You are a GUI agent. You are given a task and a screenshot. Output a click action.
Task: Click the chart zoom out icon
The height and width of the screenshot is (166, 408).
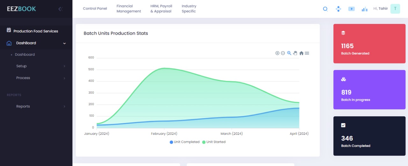pyautogui.click(x=283, y=53)
